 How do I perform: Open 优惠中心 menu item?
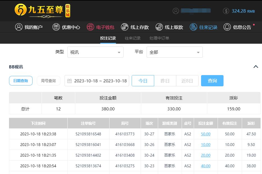tap(66, 27)
